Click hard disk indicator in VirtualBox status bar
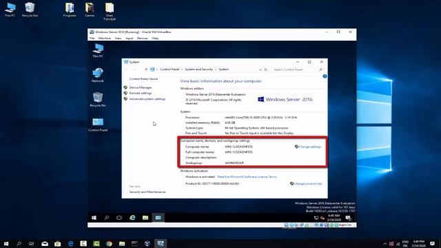This screenshot has width=441, height=248. [286, 225]
